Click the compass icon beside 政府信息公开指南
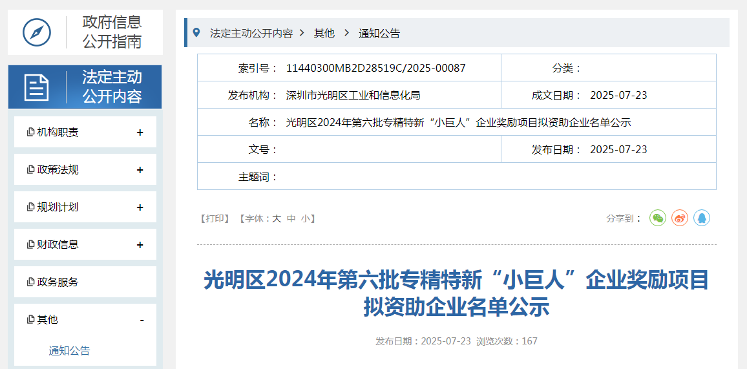Viewport: 747px width, 369px height. [37, 32]
